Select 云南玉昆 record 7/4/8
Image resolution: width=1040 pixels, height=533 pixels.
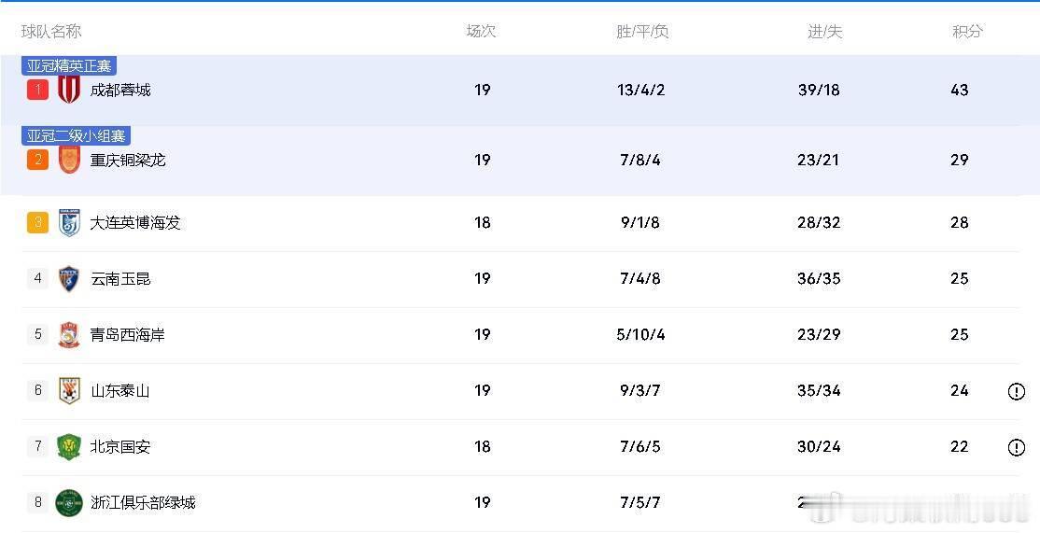click(640, 278)
